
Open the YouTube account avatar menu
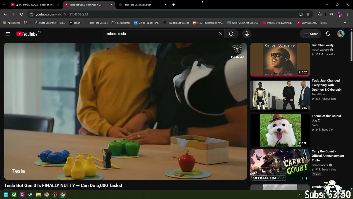[x=341, y=34]
